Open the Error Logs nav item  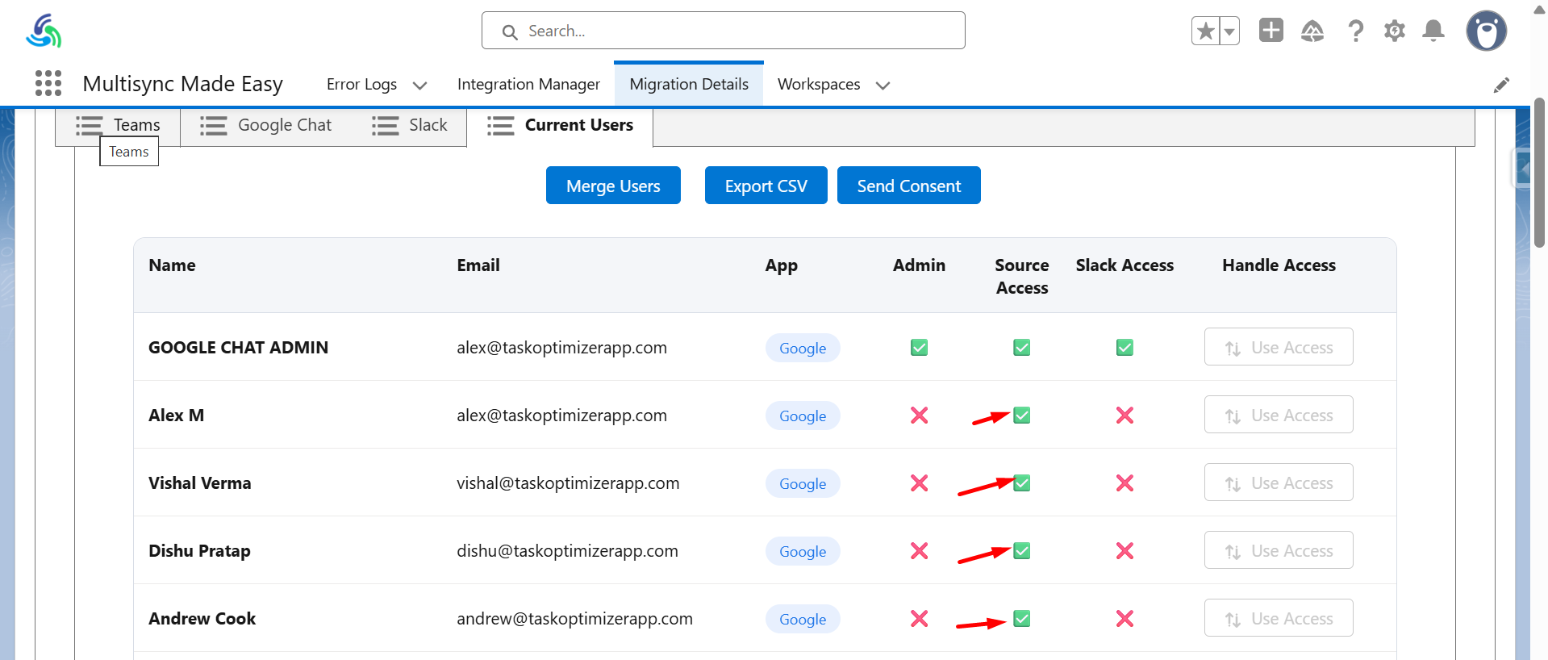click(x=361, y=84)
